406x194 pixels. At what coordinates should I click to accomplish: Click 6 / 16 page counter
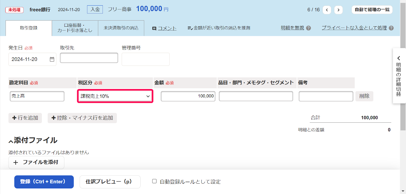click(x=313, y=10)
